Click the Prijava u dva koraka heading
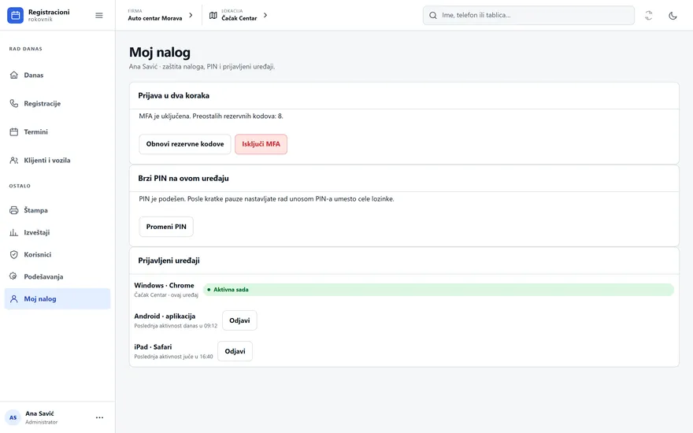The width and height of the screenshot is (693, 433). pyautogui.click(x=174, y=95)
